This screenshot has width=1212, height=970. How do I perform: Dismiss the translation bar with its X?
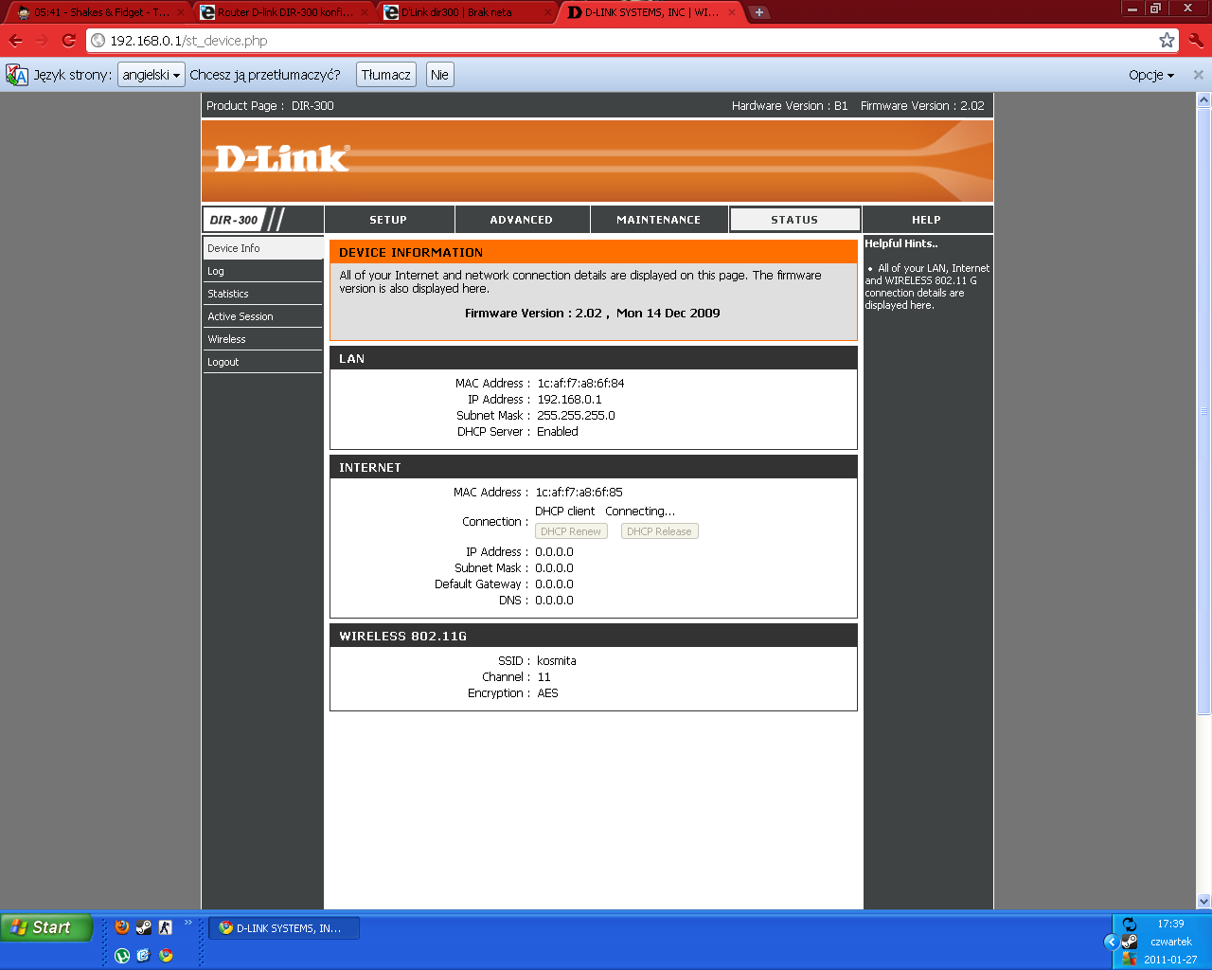[1198, 75]
